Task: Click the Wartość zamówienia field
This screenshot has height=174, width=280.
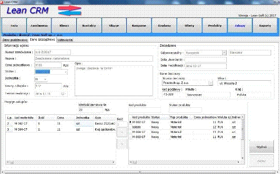Action: tap(91, 110)
